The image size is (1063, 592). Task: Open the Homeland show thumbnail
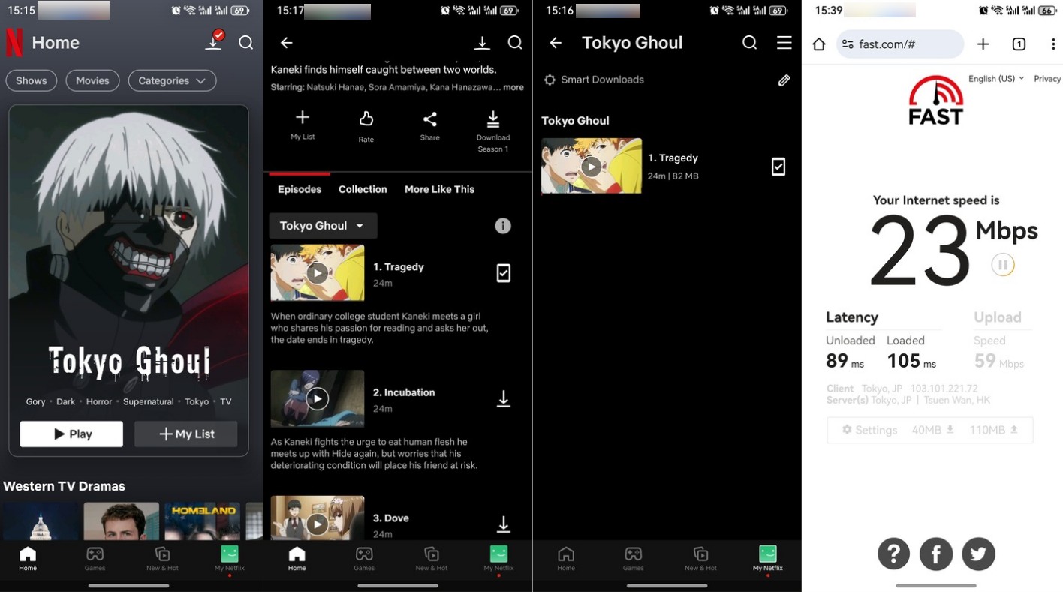[203, 521]
